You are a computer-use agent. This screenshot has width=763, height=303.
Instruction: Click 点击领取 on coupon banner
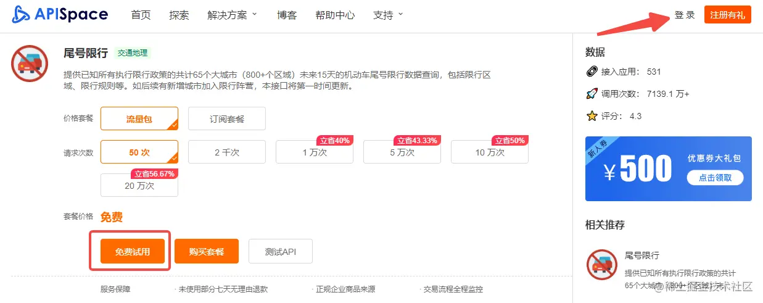715,178
